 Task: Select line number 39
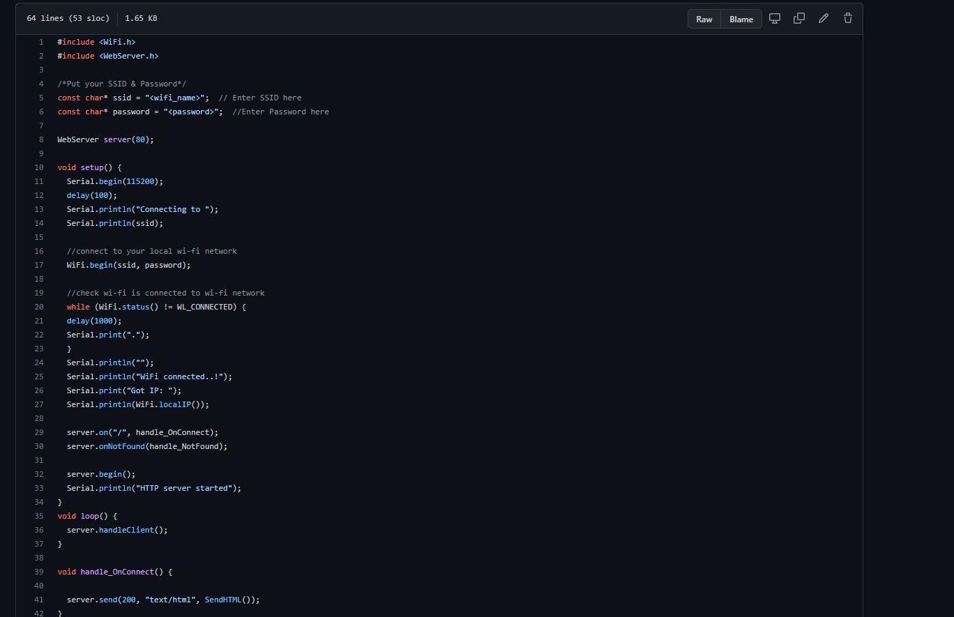(x=39, y=572)
